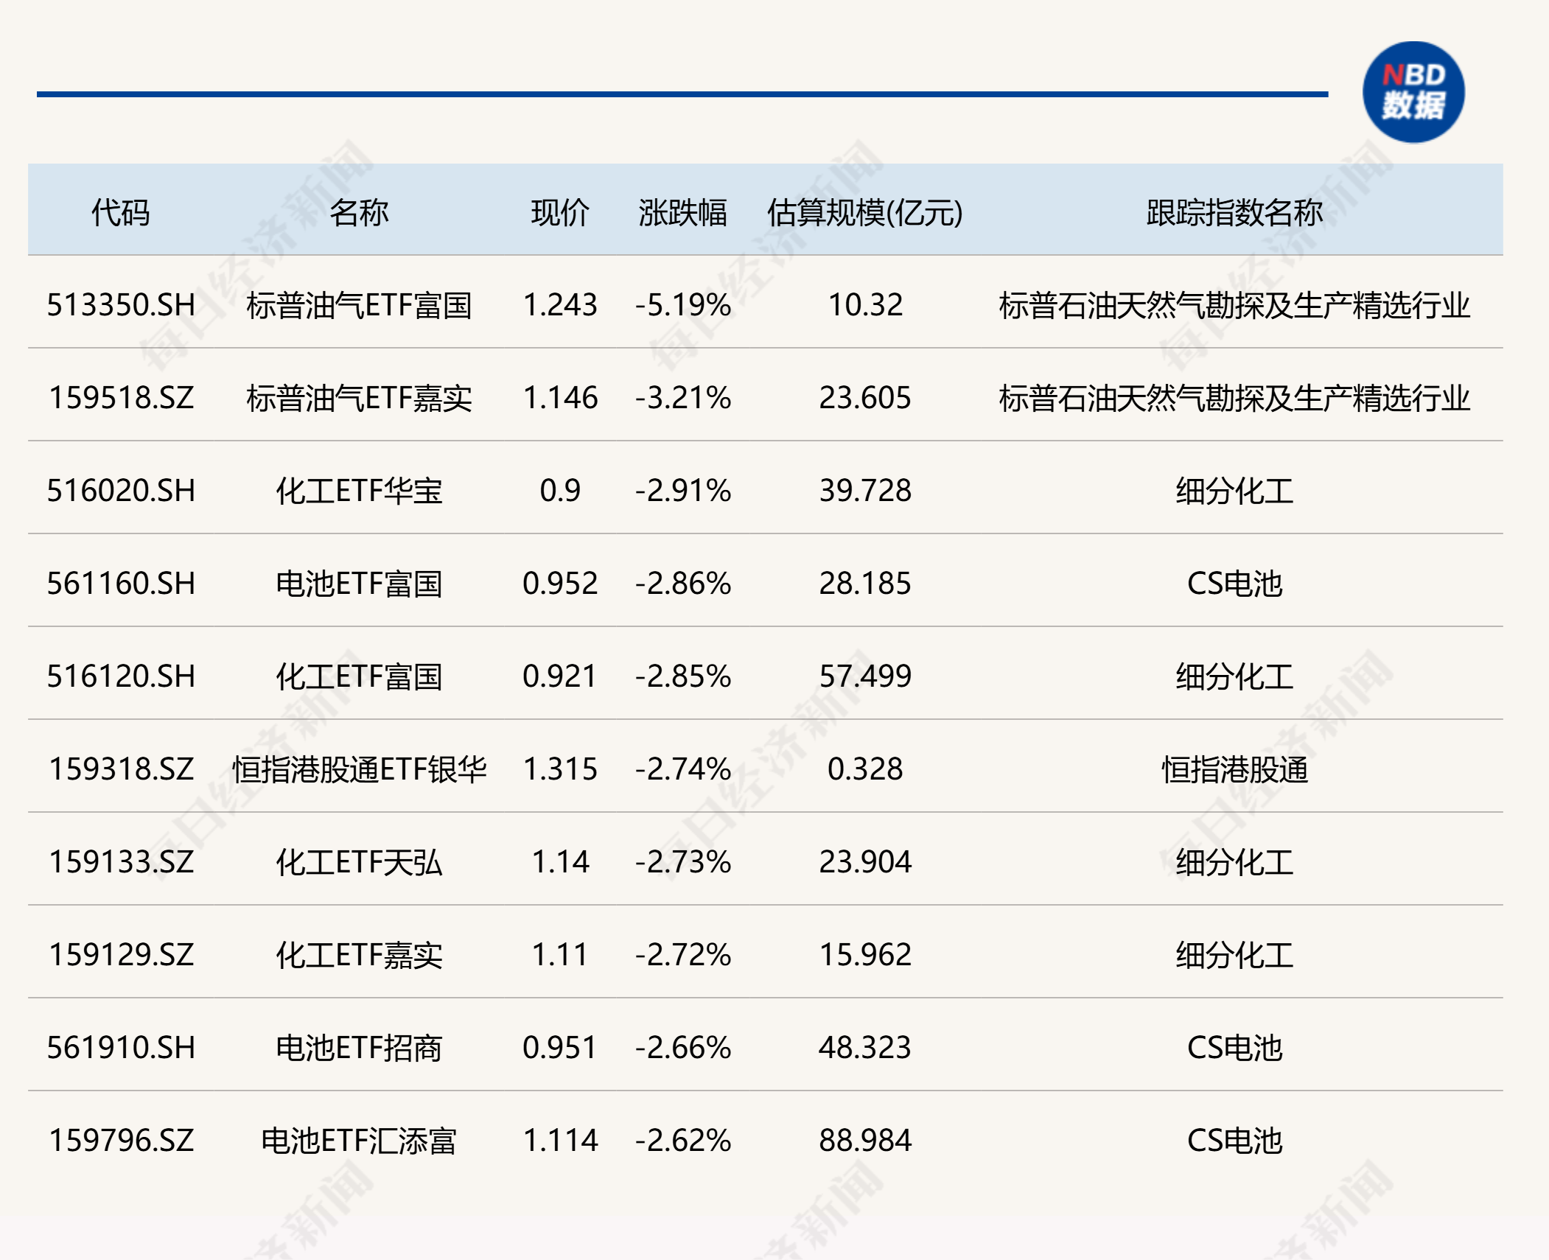Select the name 电池ETF招商
This screenshot has width=1549, height=1260.
(x=359, y=1048)
